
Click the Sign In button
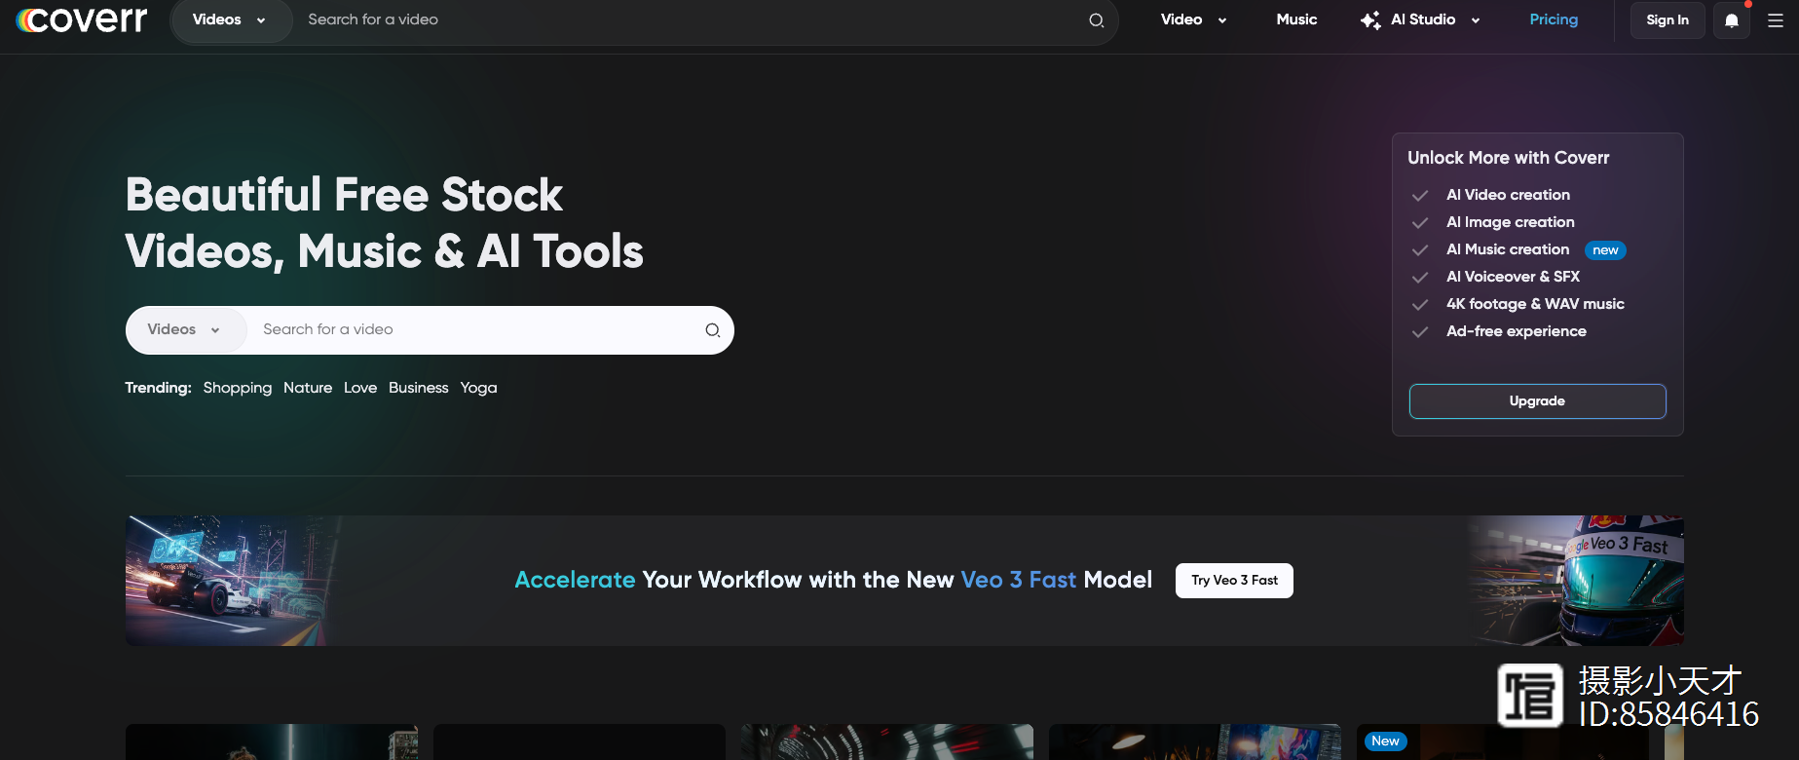pyautogui.click(x=1668, y=20)
